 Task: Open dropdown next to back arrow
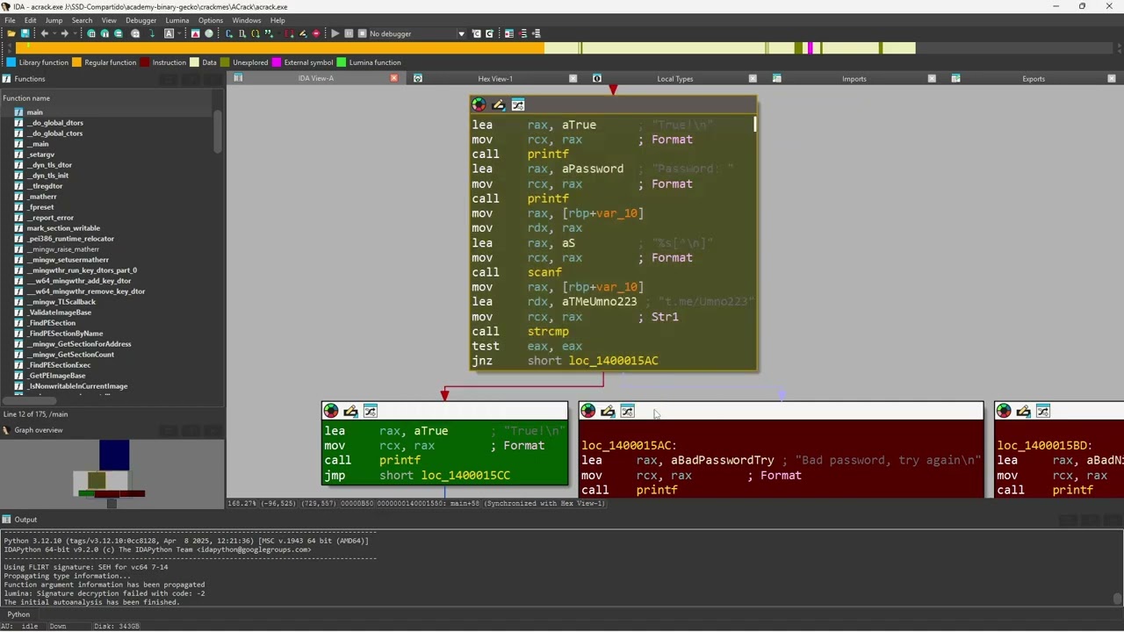[54, 33]
